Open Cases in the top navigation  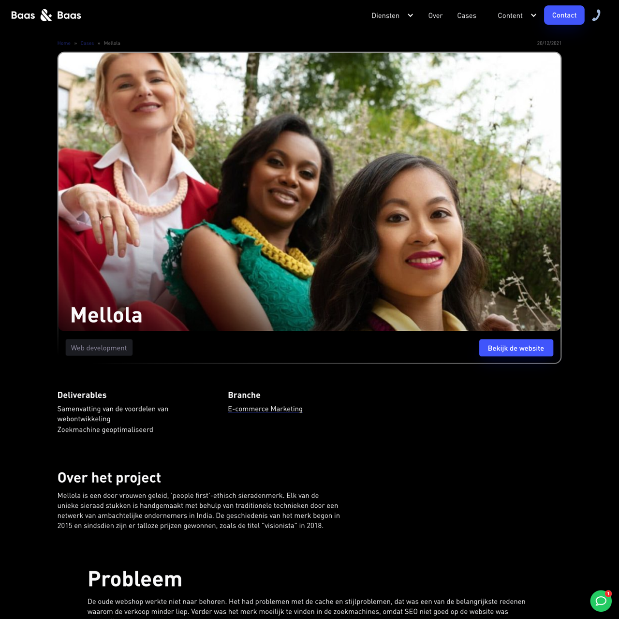click(467, 15)
